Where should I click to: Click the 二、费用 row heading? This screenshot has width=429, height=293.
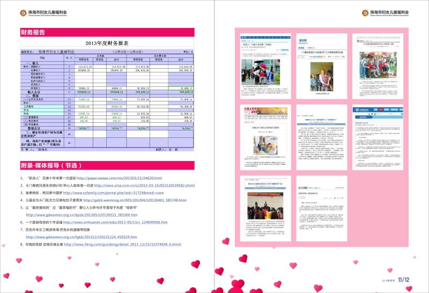pos(32,96)
